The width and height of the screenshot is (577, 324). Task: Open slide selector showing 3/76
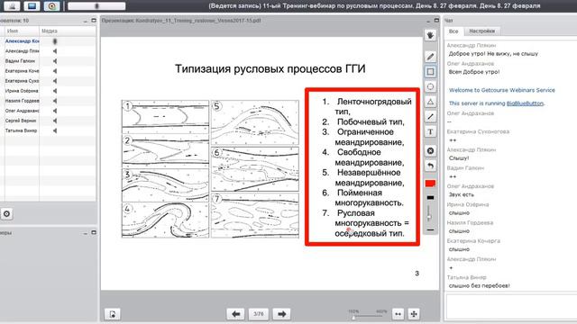(259, 314)
